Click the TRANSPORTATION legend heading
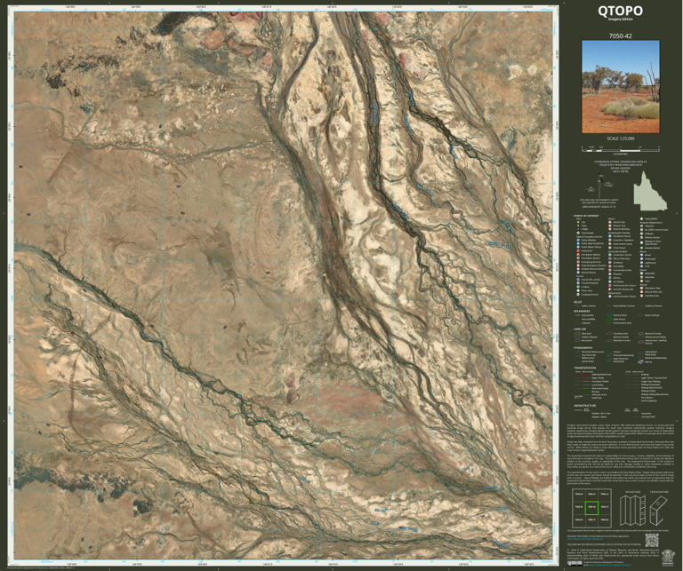The height and width of the screenshot is (571, 683). pos(585,368)
